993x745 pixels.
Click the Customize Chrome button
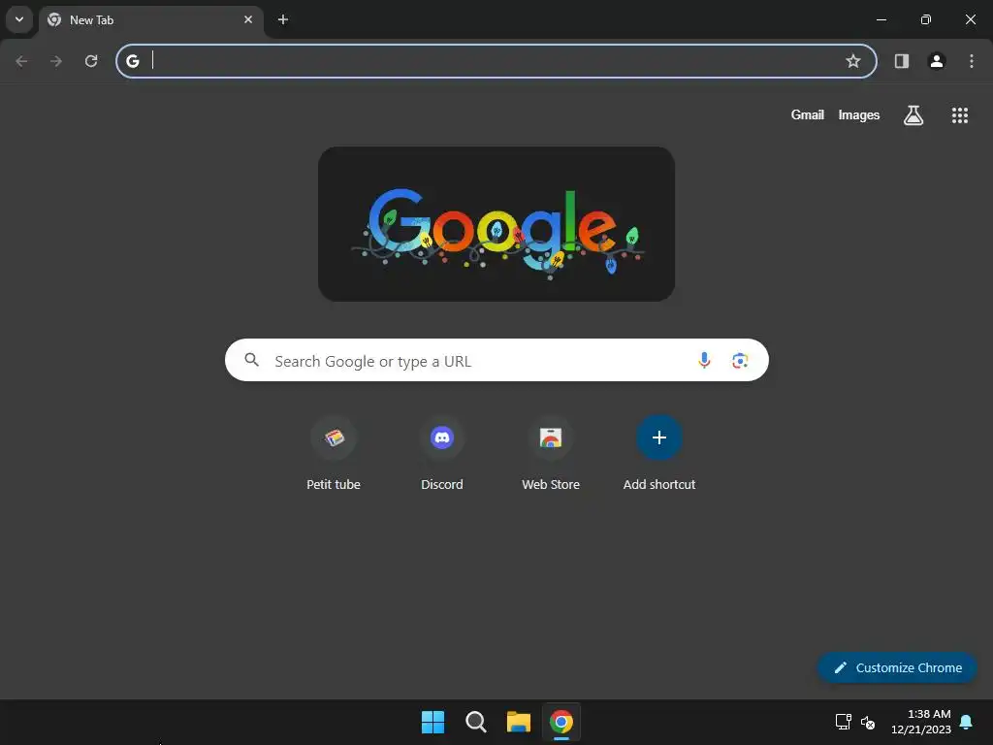(897, 667)
